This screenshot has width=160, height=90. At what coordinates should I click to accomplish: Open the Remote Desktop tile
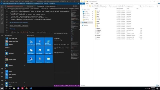(x=31, y=59)
